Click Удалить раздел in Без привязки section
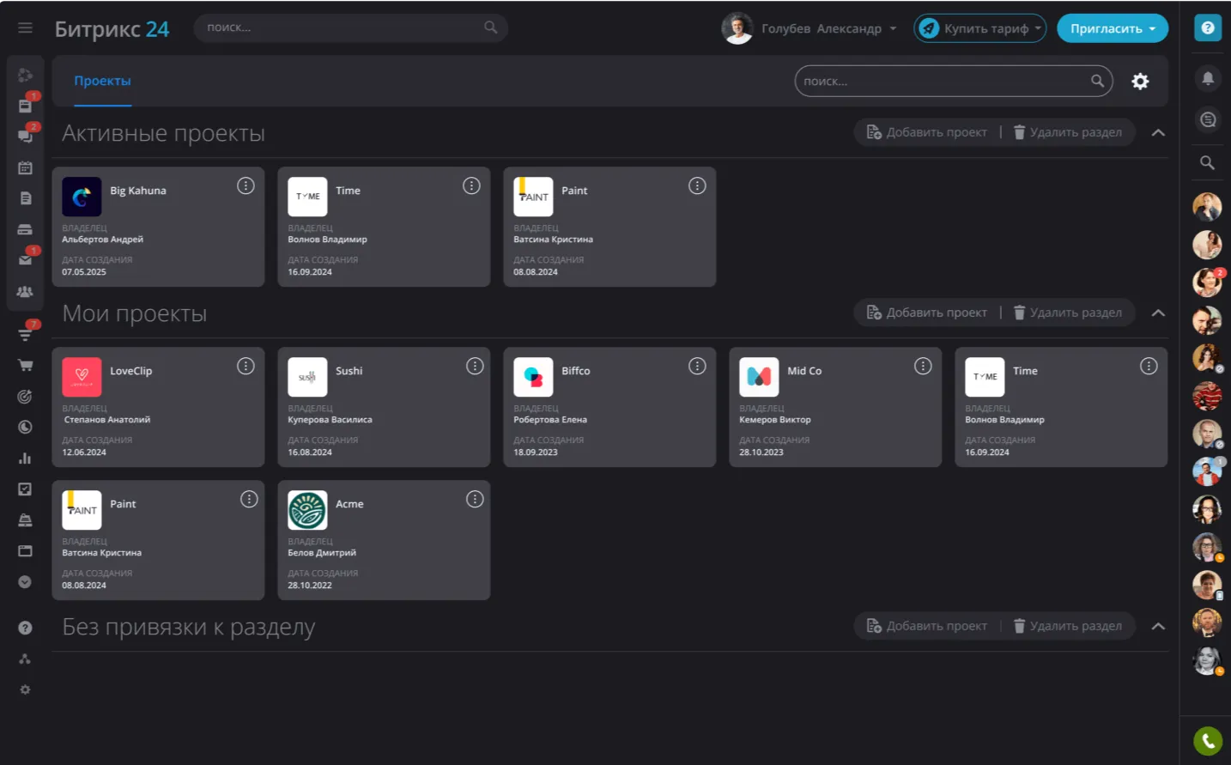 (x=1067, y=626)
